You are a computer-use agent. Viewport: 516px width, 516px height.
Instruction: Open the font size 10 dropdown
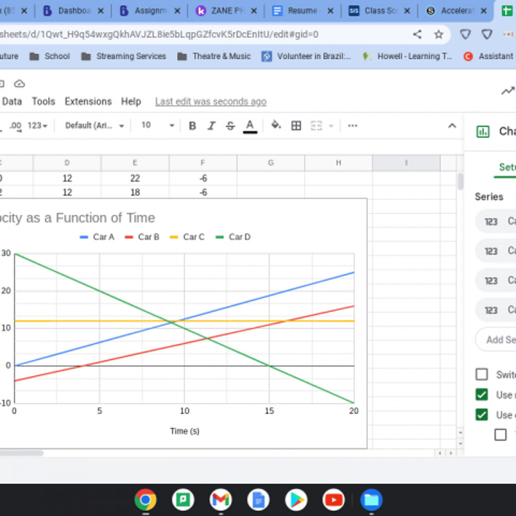[157, 125]
